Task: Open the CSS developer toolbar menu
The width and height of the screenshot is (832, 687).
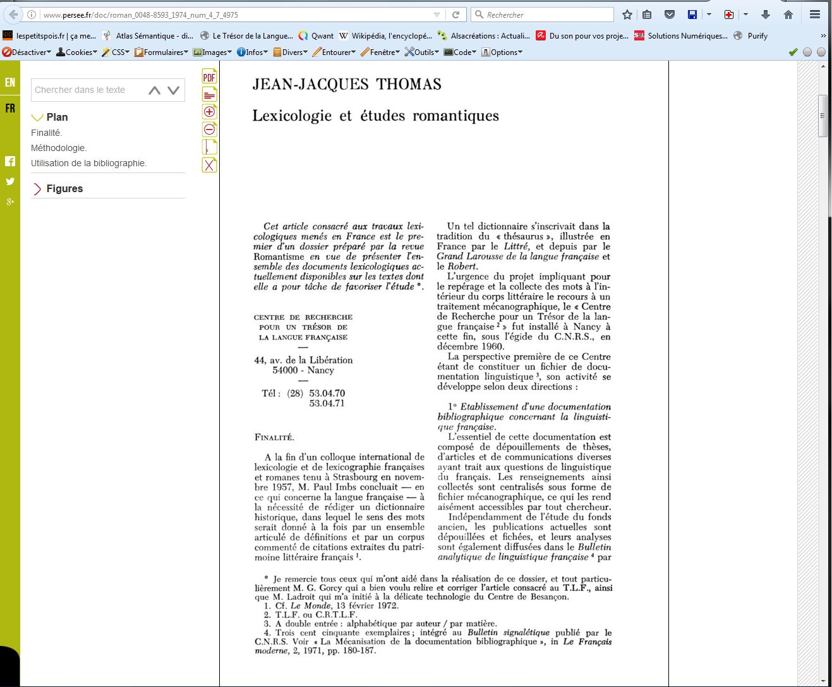Action: (116, 52)
